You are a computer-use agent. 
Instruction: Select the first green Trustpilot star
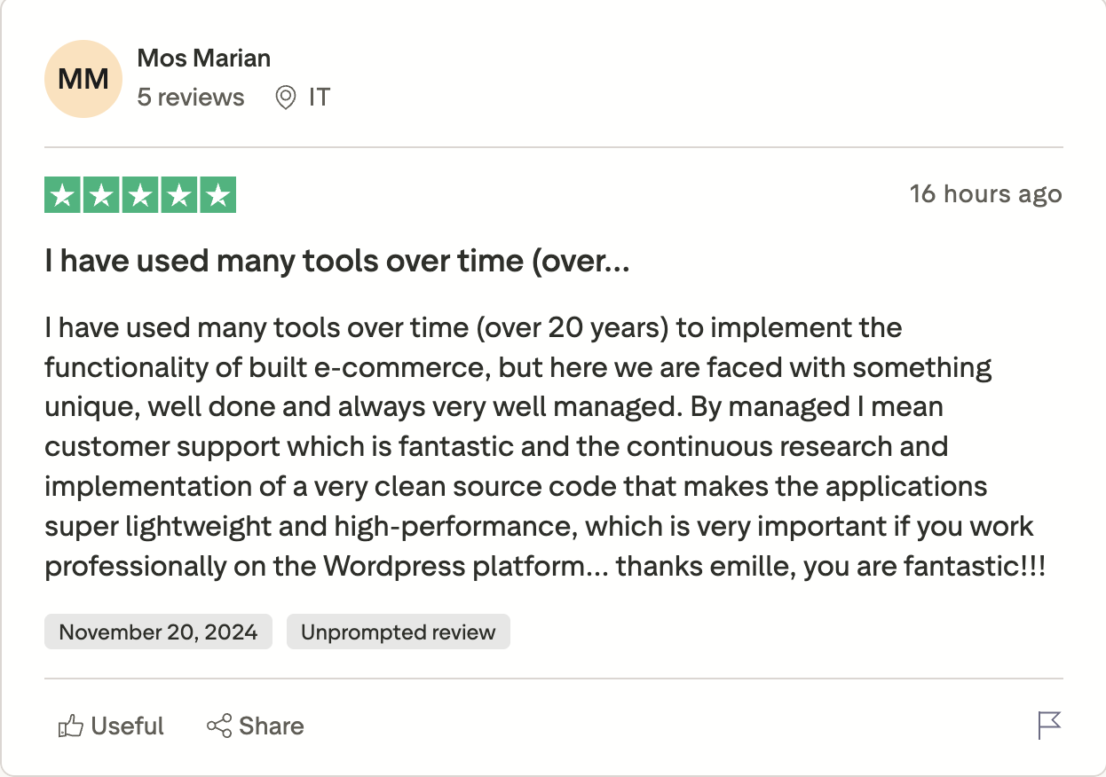62,194
